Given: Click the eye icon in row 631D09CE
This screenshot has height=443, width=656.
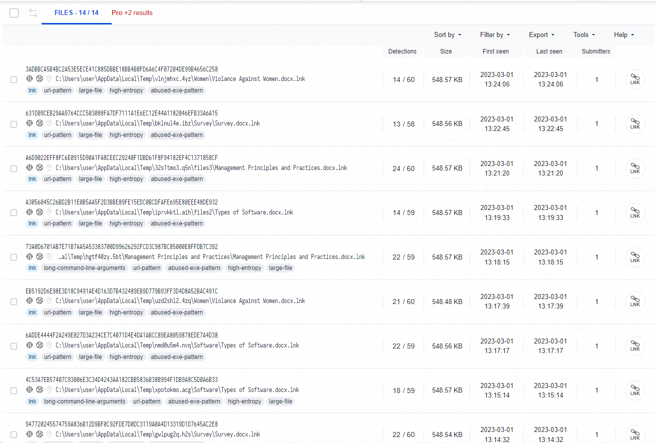Looking at the screenshot, I should coord(30,123).
